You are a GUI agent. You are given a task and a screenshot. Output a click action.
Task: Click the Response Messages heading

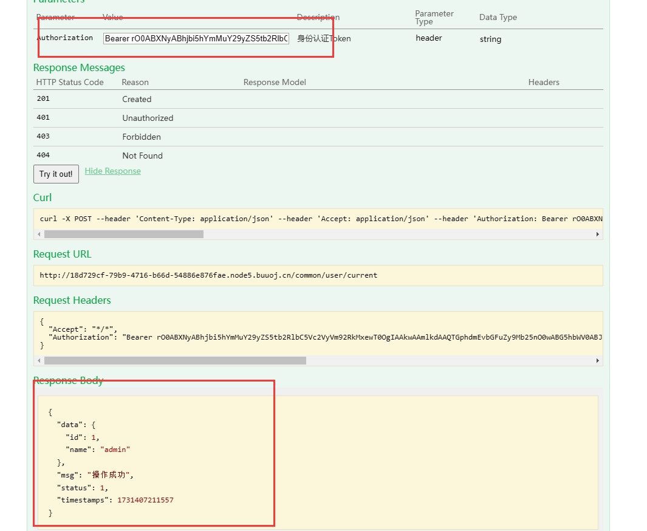(x=79, y=67)
